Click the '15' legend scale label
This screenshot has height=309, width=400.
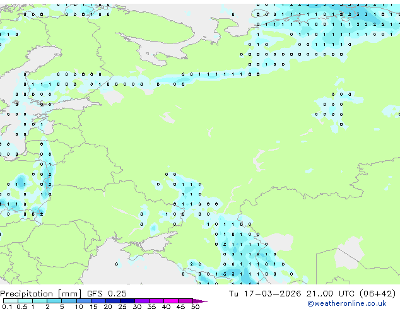click(x=93, y=306)
